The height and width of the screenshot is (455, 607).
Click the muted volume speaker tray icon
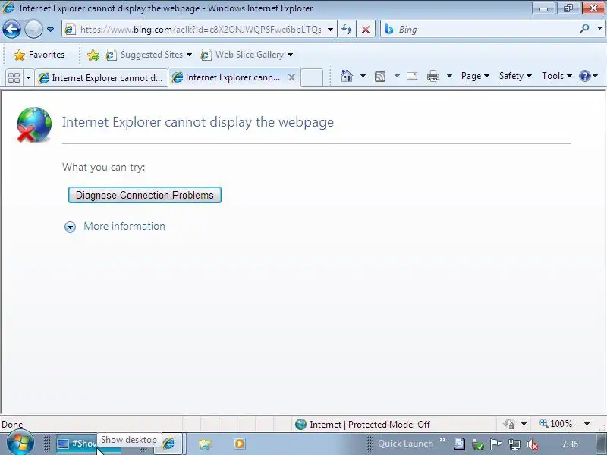(x=533, y=444)
